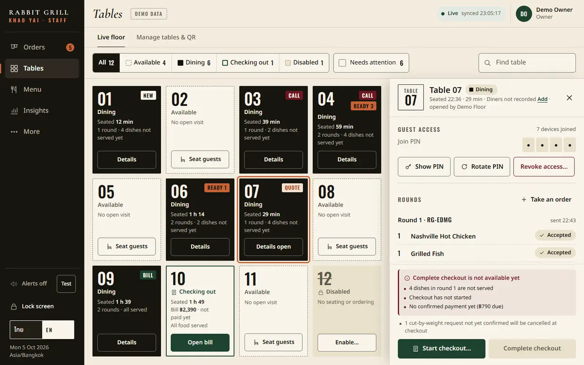Click the Complete checkout button
Screen dimensions: 584x365
pos(532,349)
